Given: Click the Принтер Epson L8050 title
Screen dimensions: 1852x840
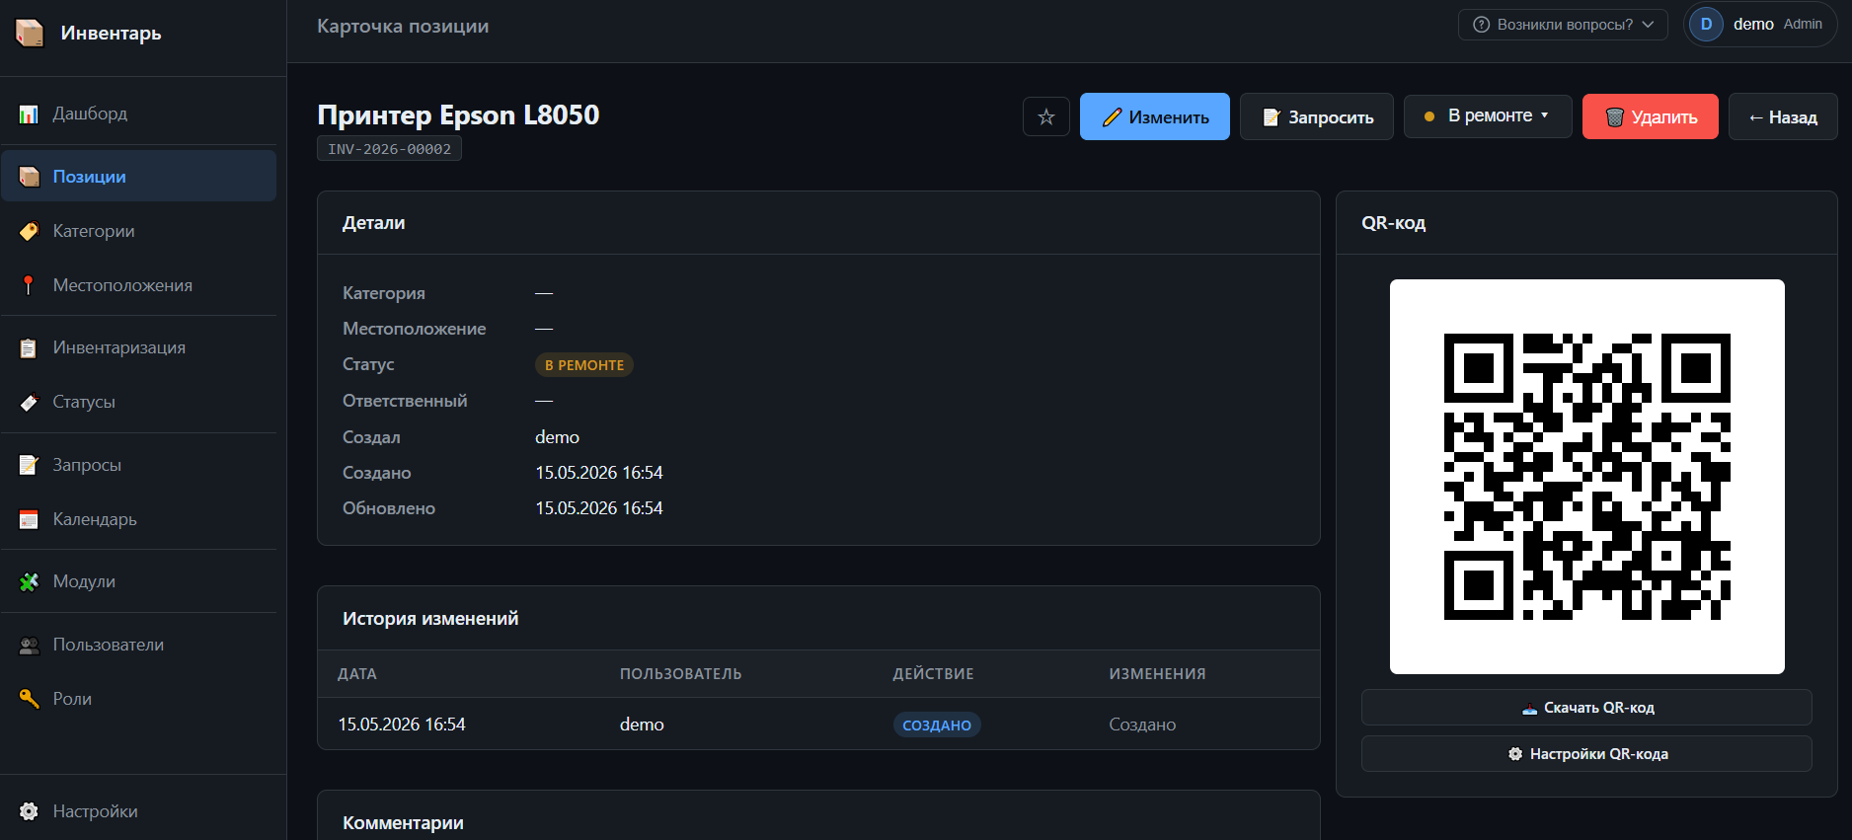Looking at the screenshot, I should [458, 115].
